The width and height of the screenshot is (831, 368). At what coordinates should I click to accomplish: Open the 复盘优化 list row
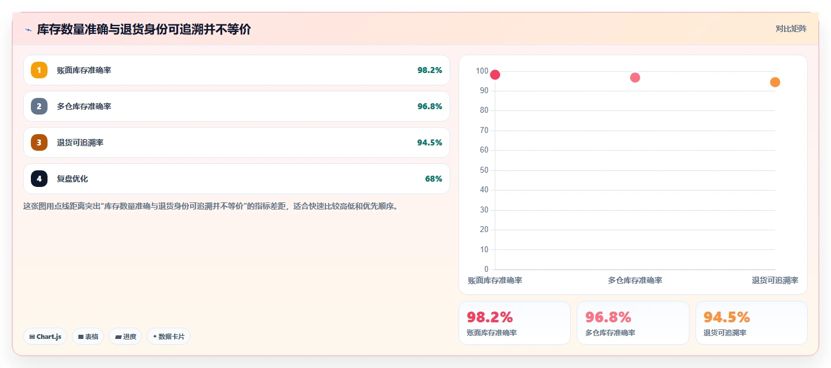[x=236, y=179]
